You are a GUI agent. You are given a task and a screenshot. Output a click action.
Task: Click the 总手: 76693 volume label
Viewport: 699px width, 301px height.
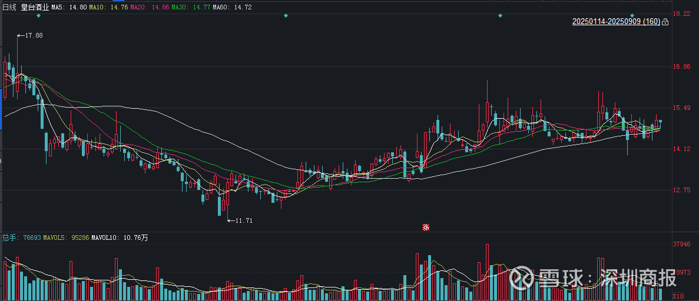(22, 238)
